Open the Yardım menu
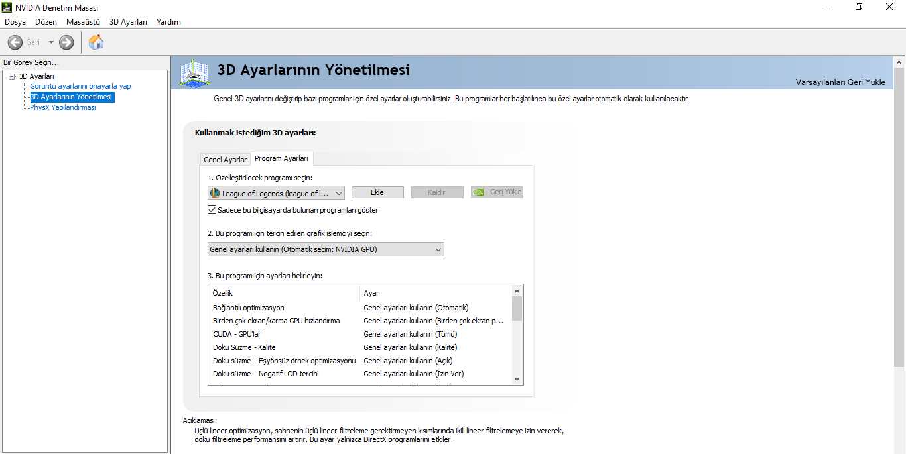906x454 pixels. (x=168, y=22)
